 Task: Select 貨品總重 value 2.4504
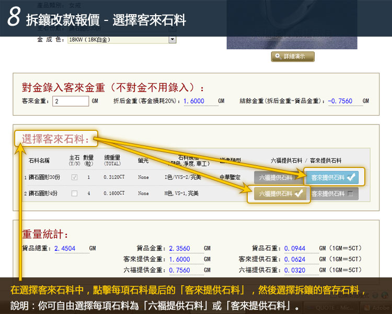(65, 249)
